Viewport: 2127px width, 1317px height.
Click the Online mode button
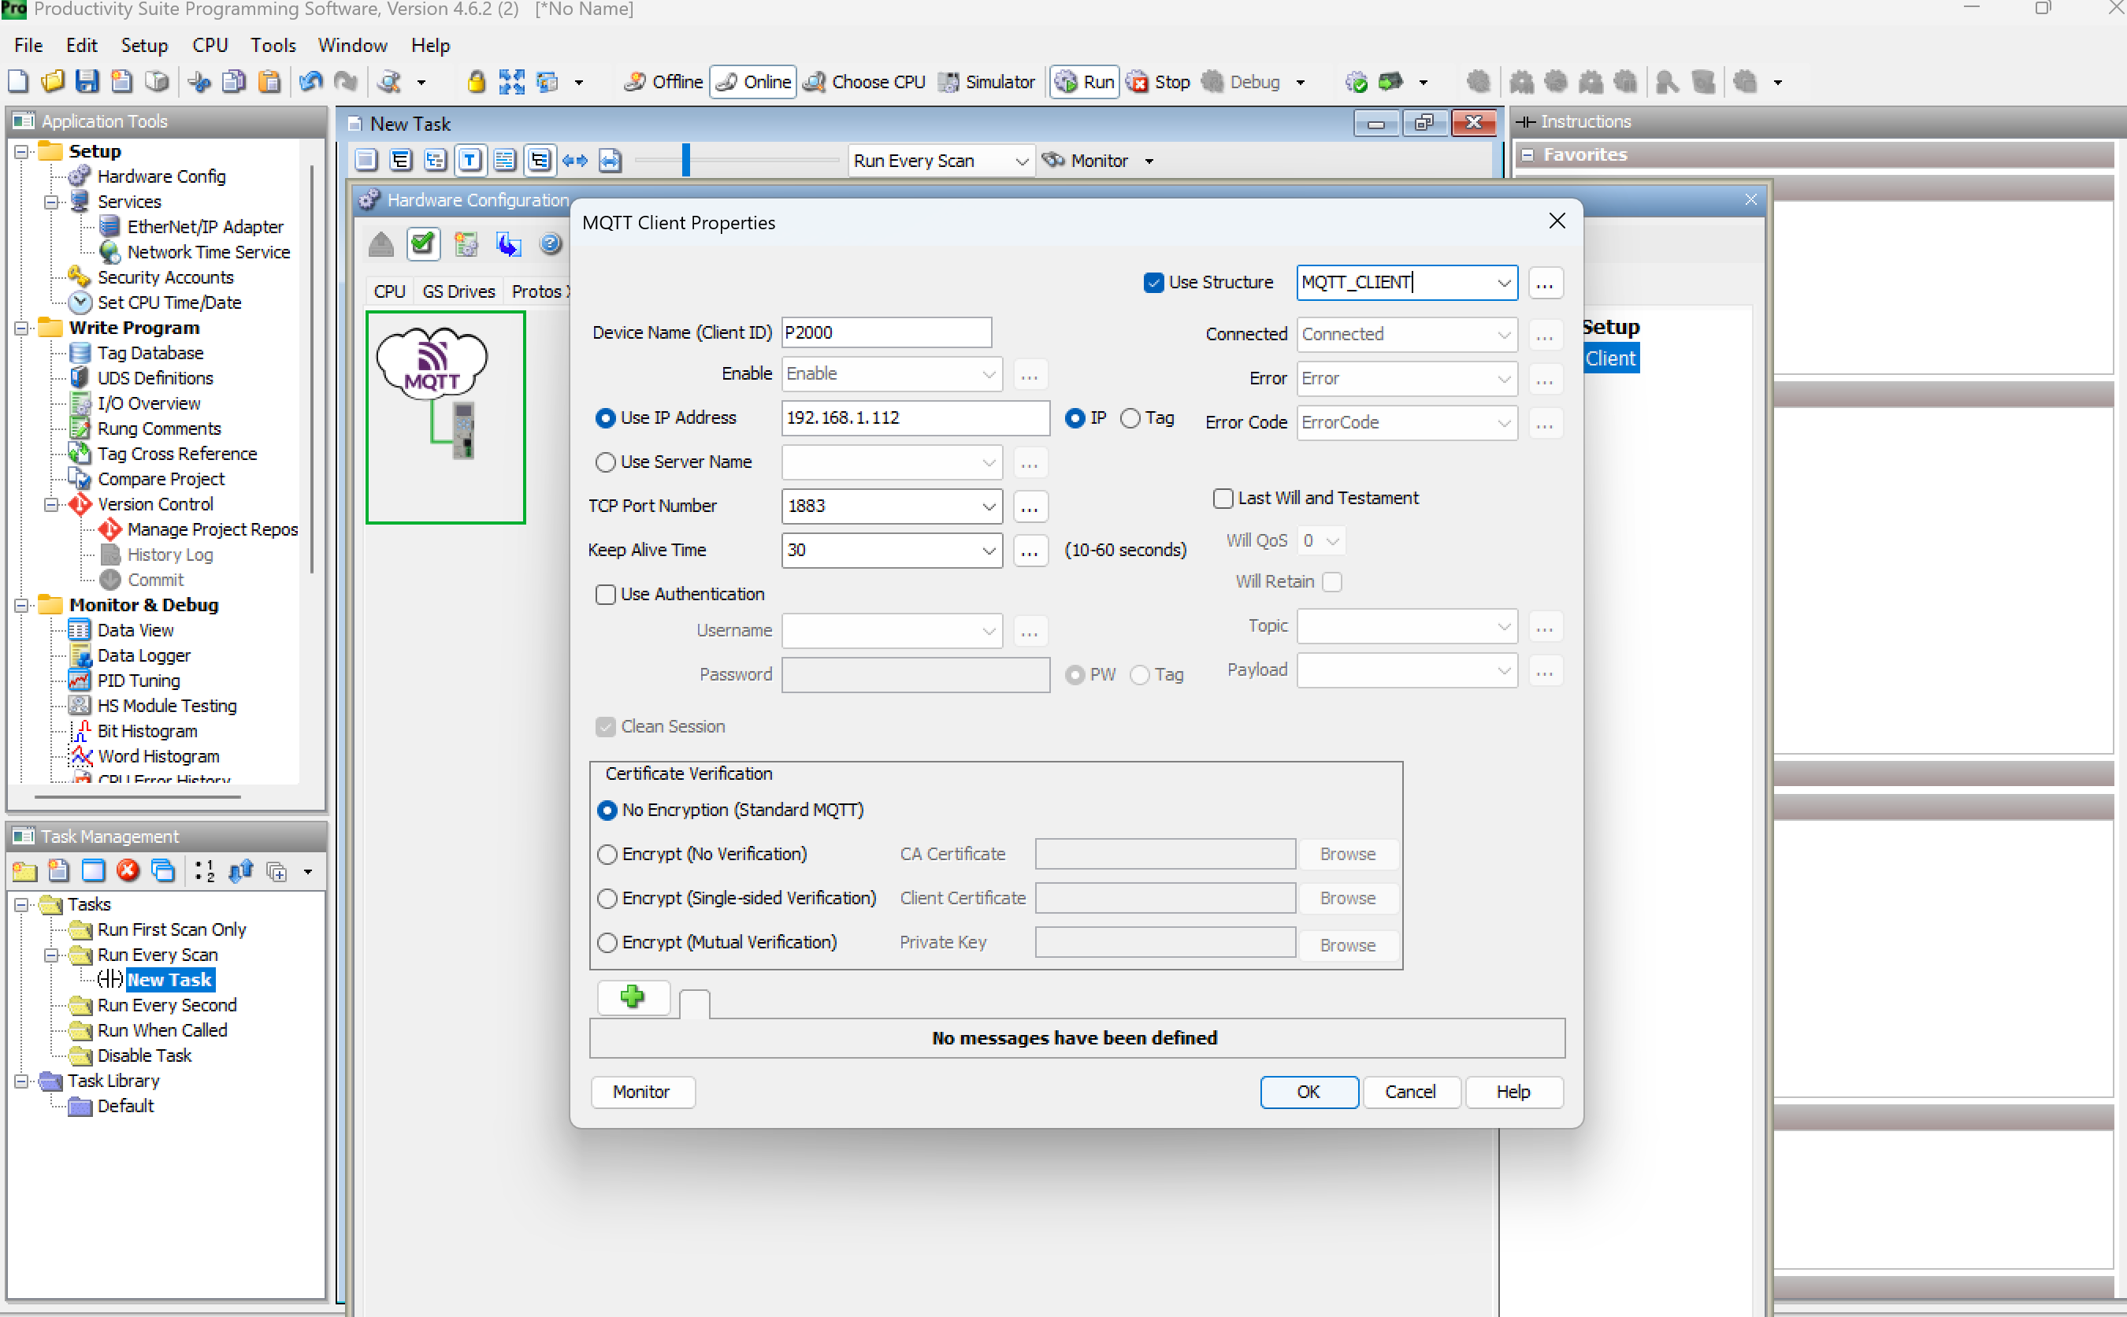tap(753, 82)
